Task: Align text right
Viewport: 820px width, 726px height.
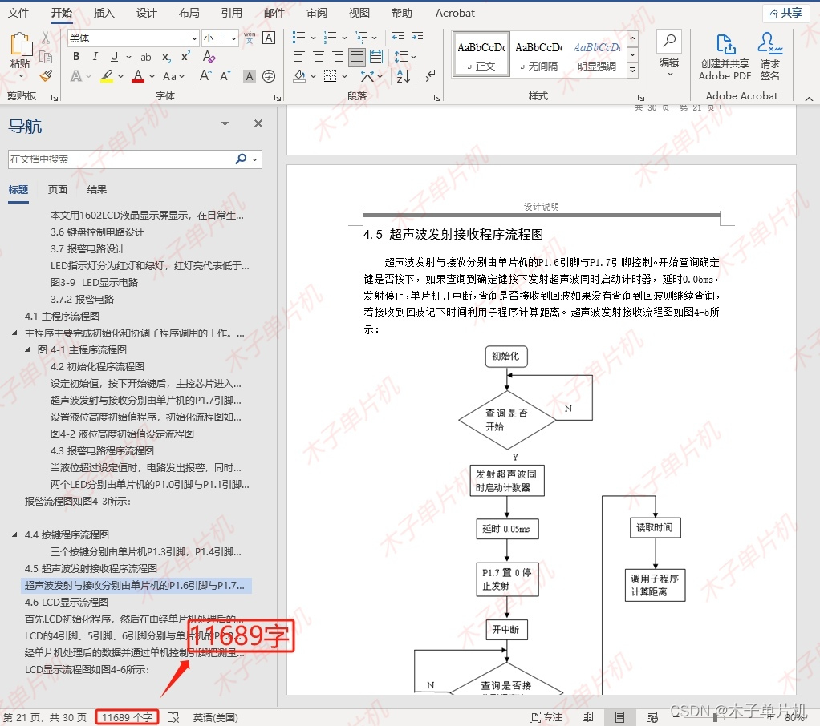Action: coord(338,56)
